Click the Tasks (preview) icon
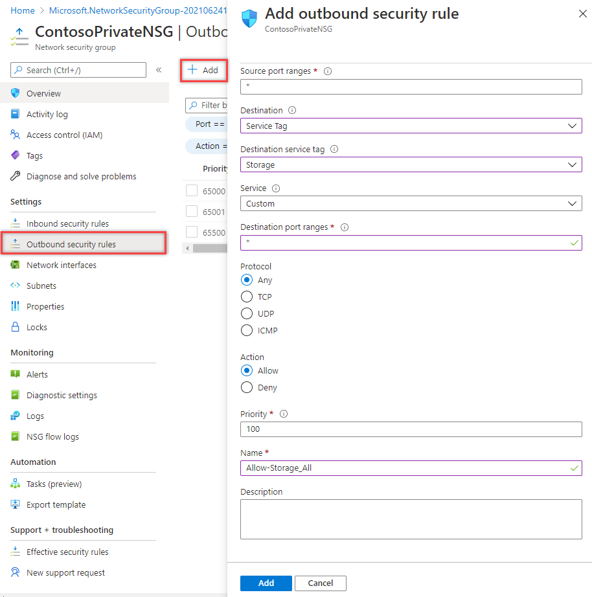 (16, 484)
